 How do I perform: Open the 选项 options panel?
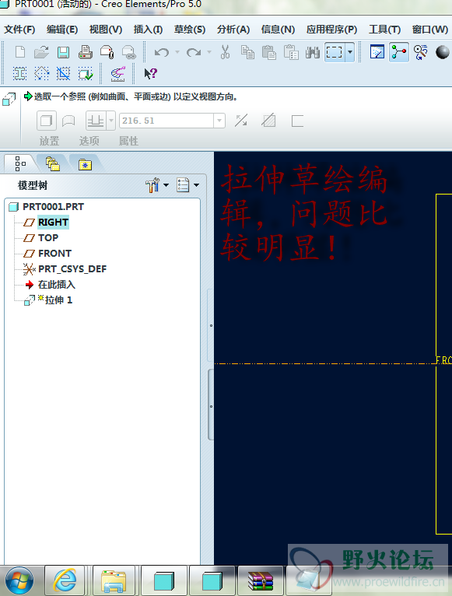click(x=89, y=142)
